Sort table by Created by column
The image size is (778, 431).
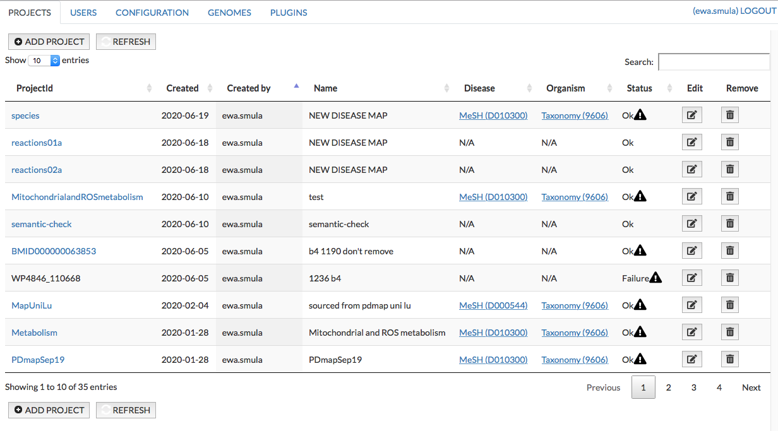pos(249,88)
